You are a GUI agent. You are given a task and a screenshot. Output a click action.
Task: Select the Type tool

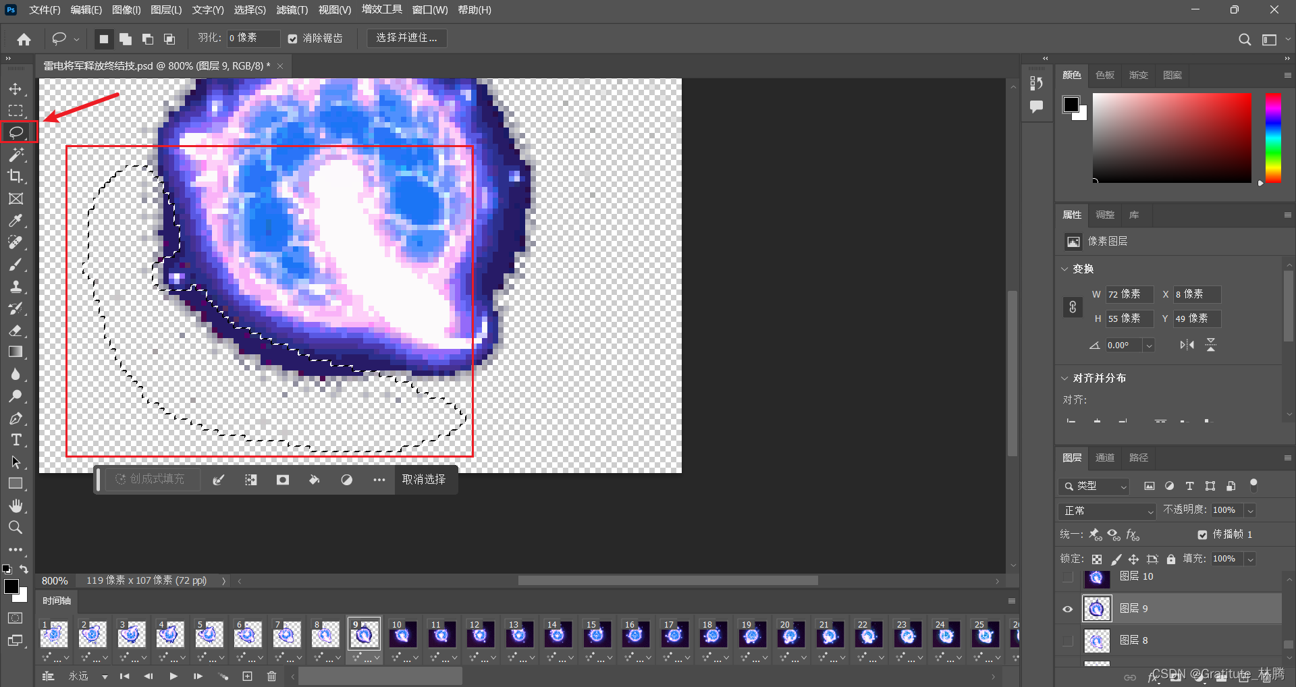coord(16,440)
